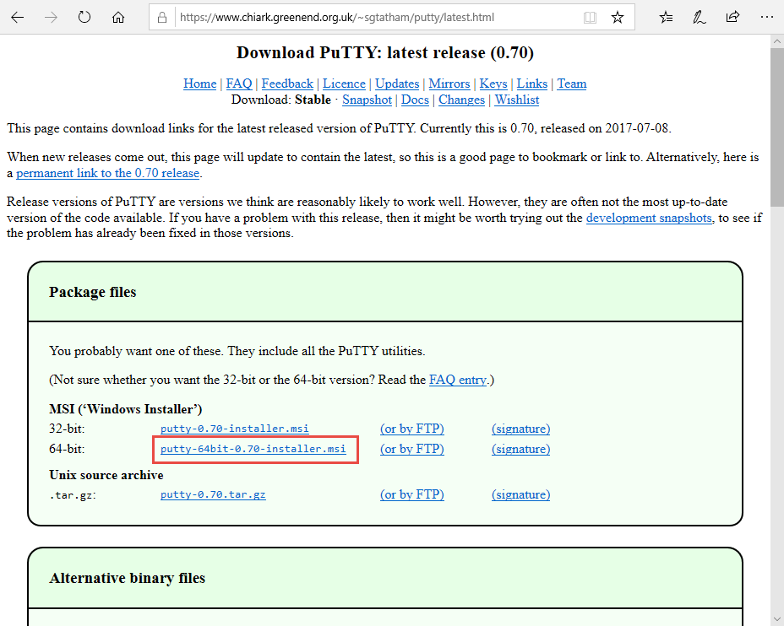Click the browser Back arrow
Screen dimensions: 784x626
pyautogui.click(x=18, y=18)
